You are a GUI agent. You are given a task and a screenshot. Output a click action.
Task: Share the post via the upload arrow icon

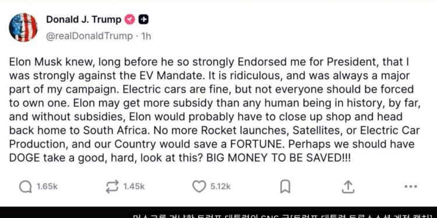[348, 187]
